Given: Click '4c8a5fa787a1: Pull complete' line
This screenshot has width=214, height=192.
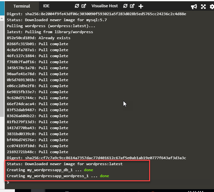Looking at the screenshot, I should (x=37, y=50).
